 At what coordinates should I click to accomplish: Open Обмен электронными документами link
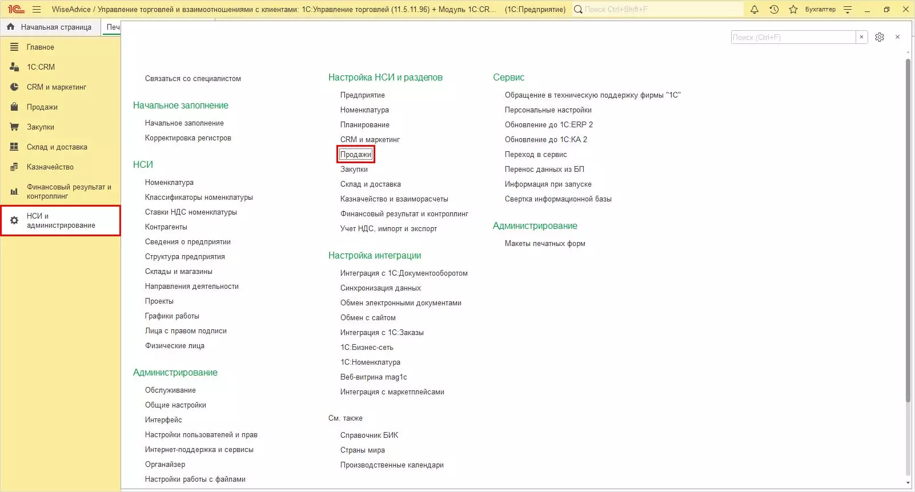(x=401, y=303)
